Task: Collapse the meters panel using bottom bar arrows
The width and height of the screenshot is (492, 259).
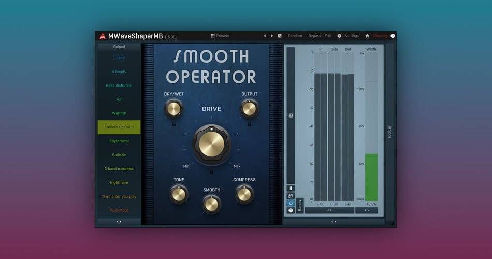Action: point(334,222)
